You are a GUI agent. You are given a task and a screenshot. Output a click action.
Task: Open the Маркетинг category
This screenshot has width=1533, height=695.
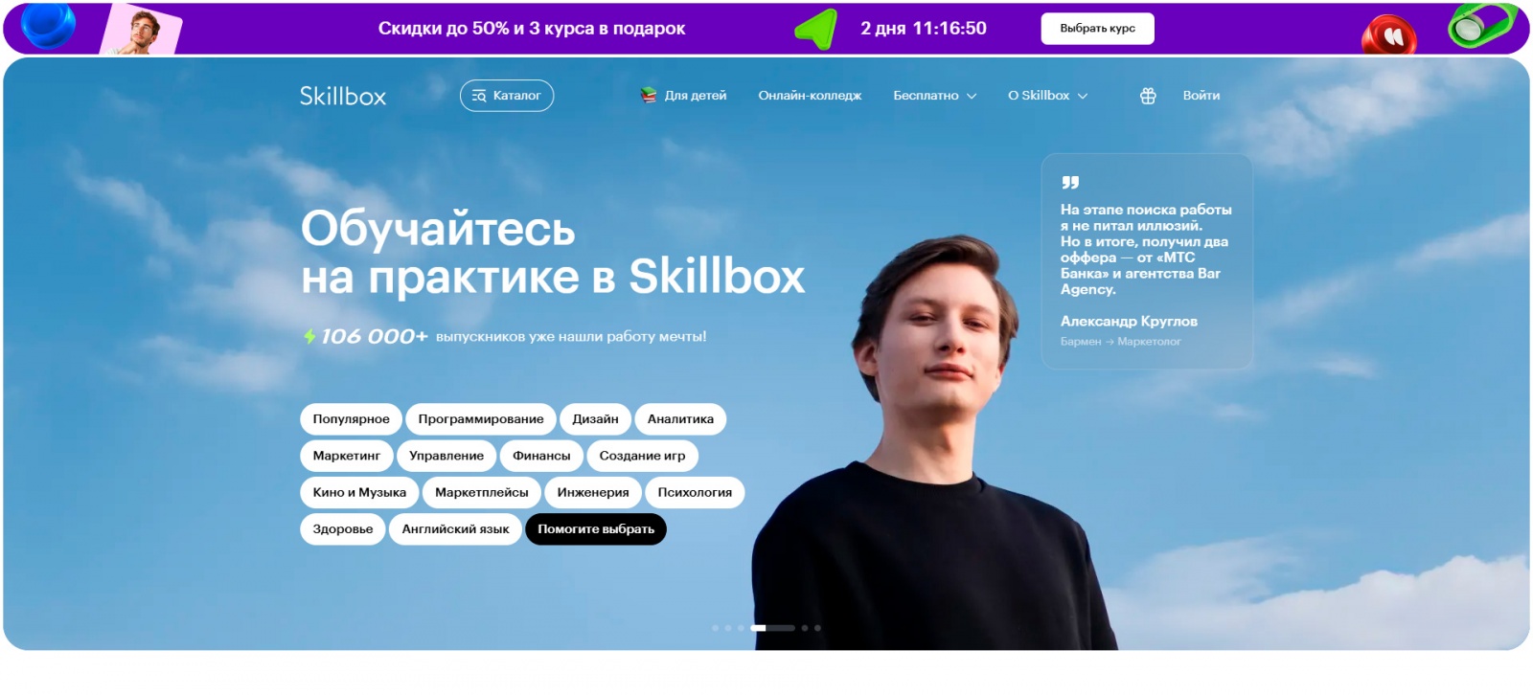coord(347,456)
